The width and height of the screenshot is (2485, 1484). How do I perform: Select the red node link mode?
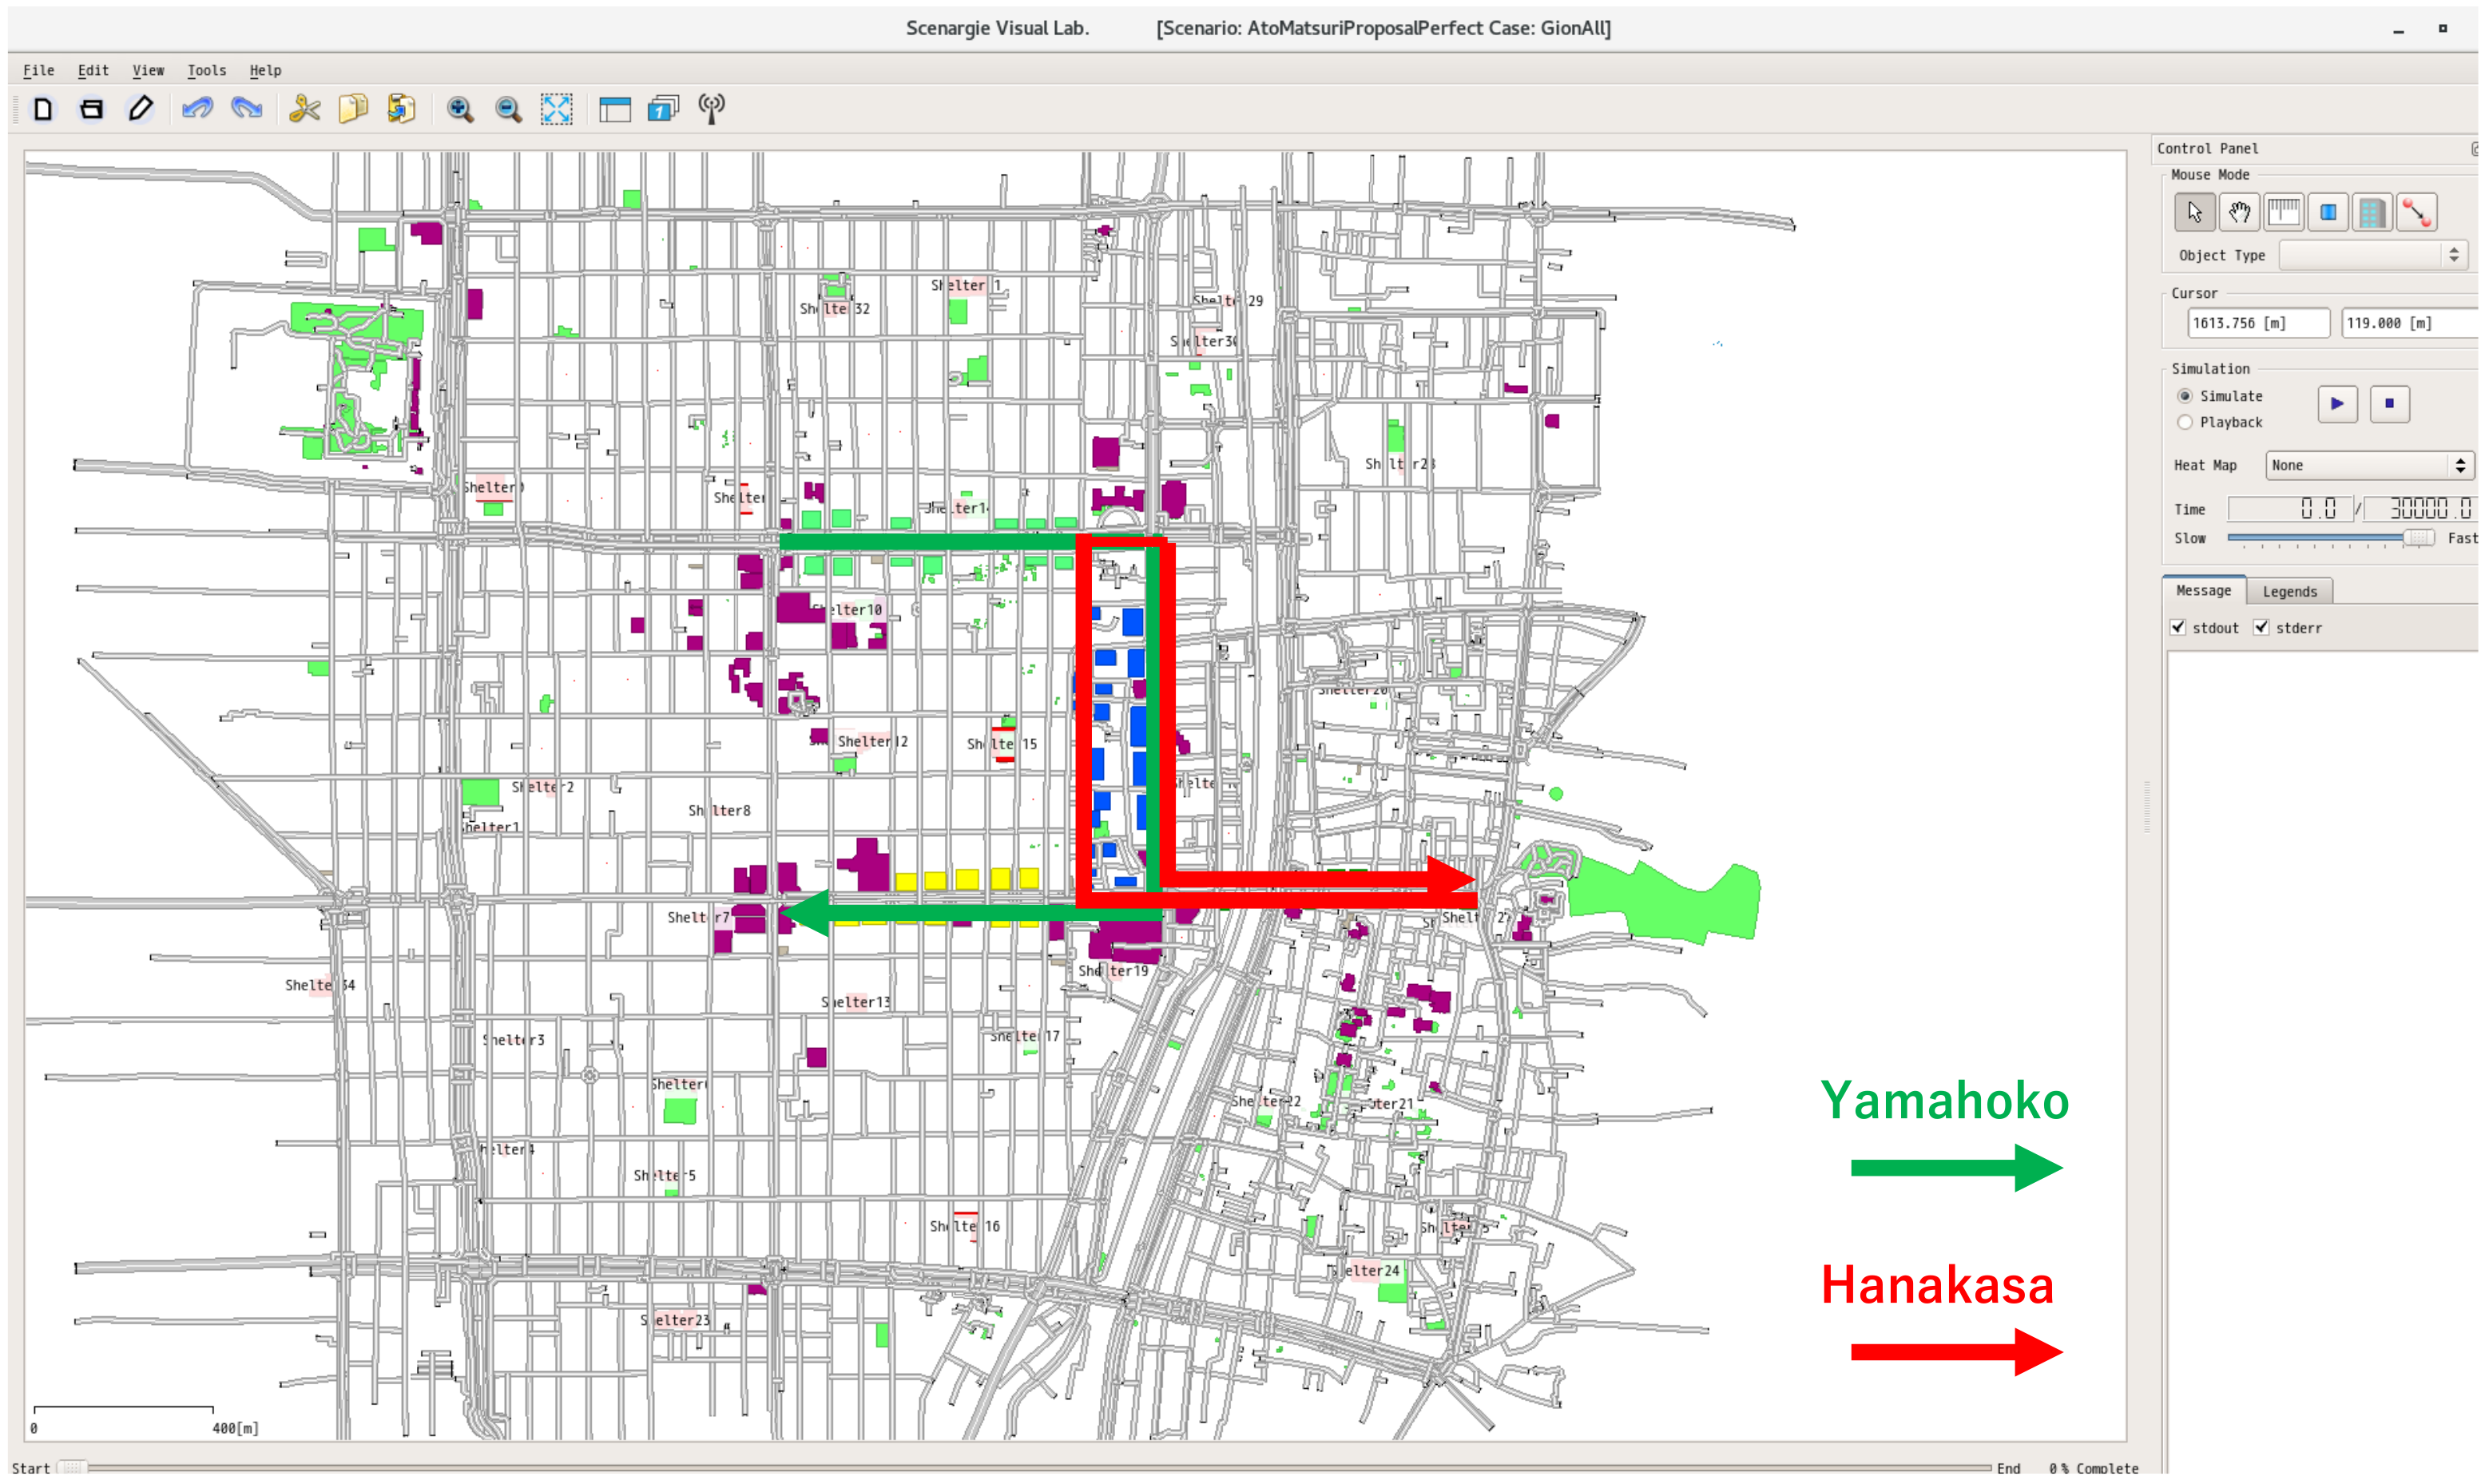click(2416, 212)
